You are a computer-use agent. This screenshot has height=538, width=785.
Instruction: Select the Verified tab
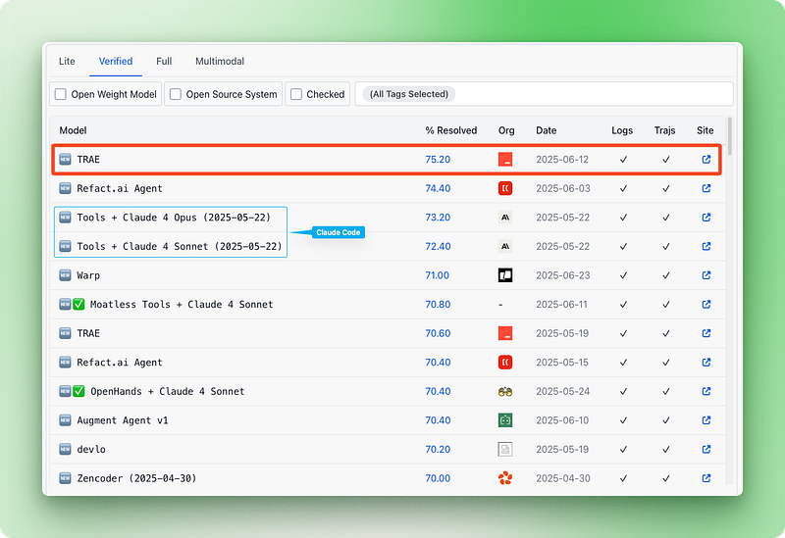[x=116, y=61]
